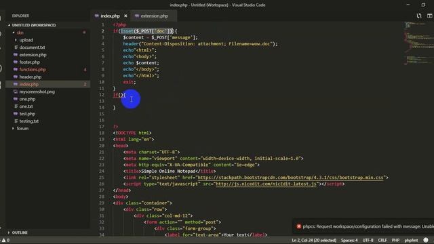
Task: Restore down the VS Code window
Action: pyautogui.click(x=423, y=5)
